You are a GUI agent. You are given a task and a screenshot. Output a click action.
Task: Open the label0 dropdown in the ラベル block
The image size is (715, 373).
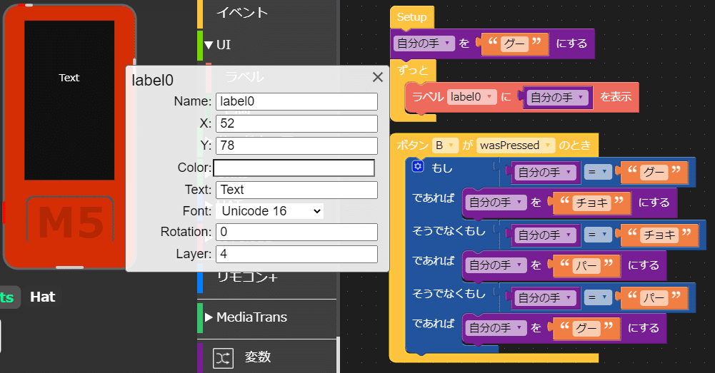471,97
